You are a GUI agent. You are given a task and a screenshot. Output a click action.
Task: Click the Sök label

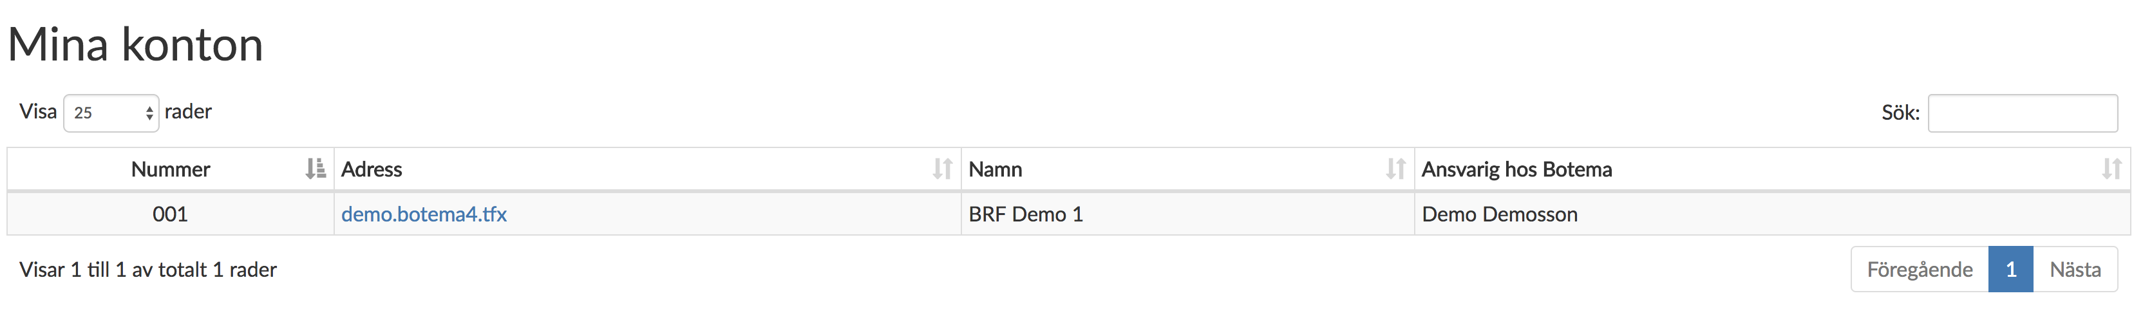click(1900, 113)
